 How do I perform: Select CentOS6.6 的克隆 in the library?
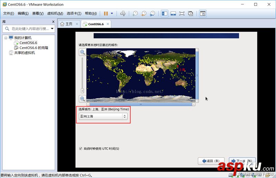pyautogui.click(x=34, y=48)
